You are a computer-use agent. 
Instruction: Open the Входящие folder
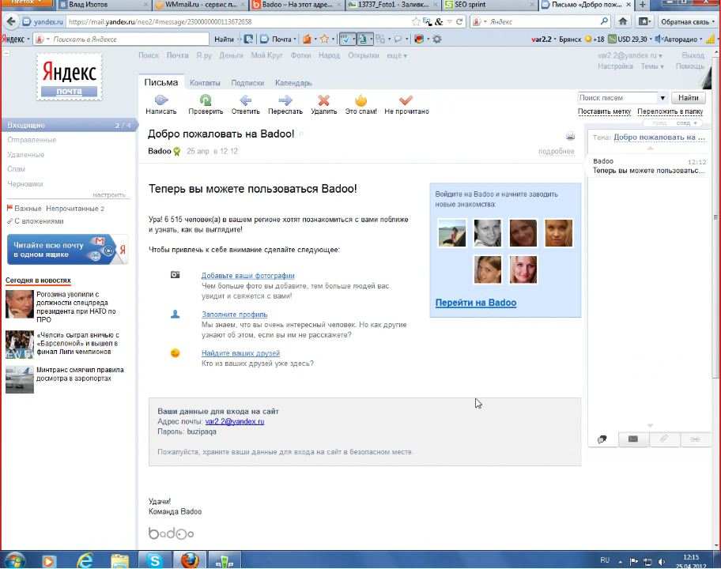69,125
